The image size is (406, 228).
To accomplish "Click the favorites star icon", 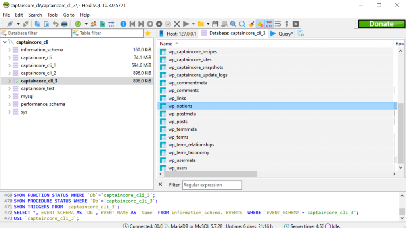I will click(148, 34).
